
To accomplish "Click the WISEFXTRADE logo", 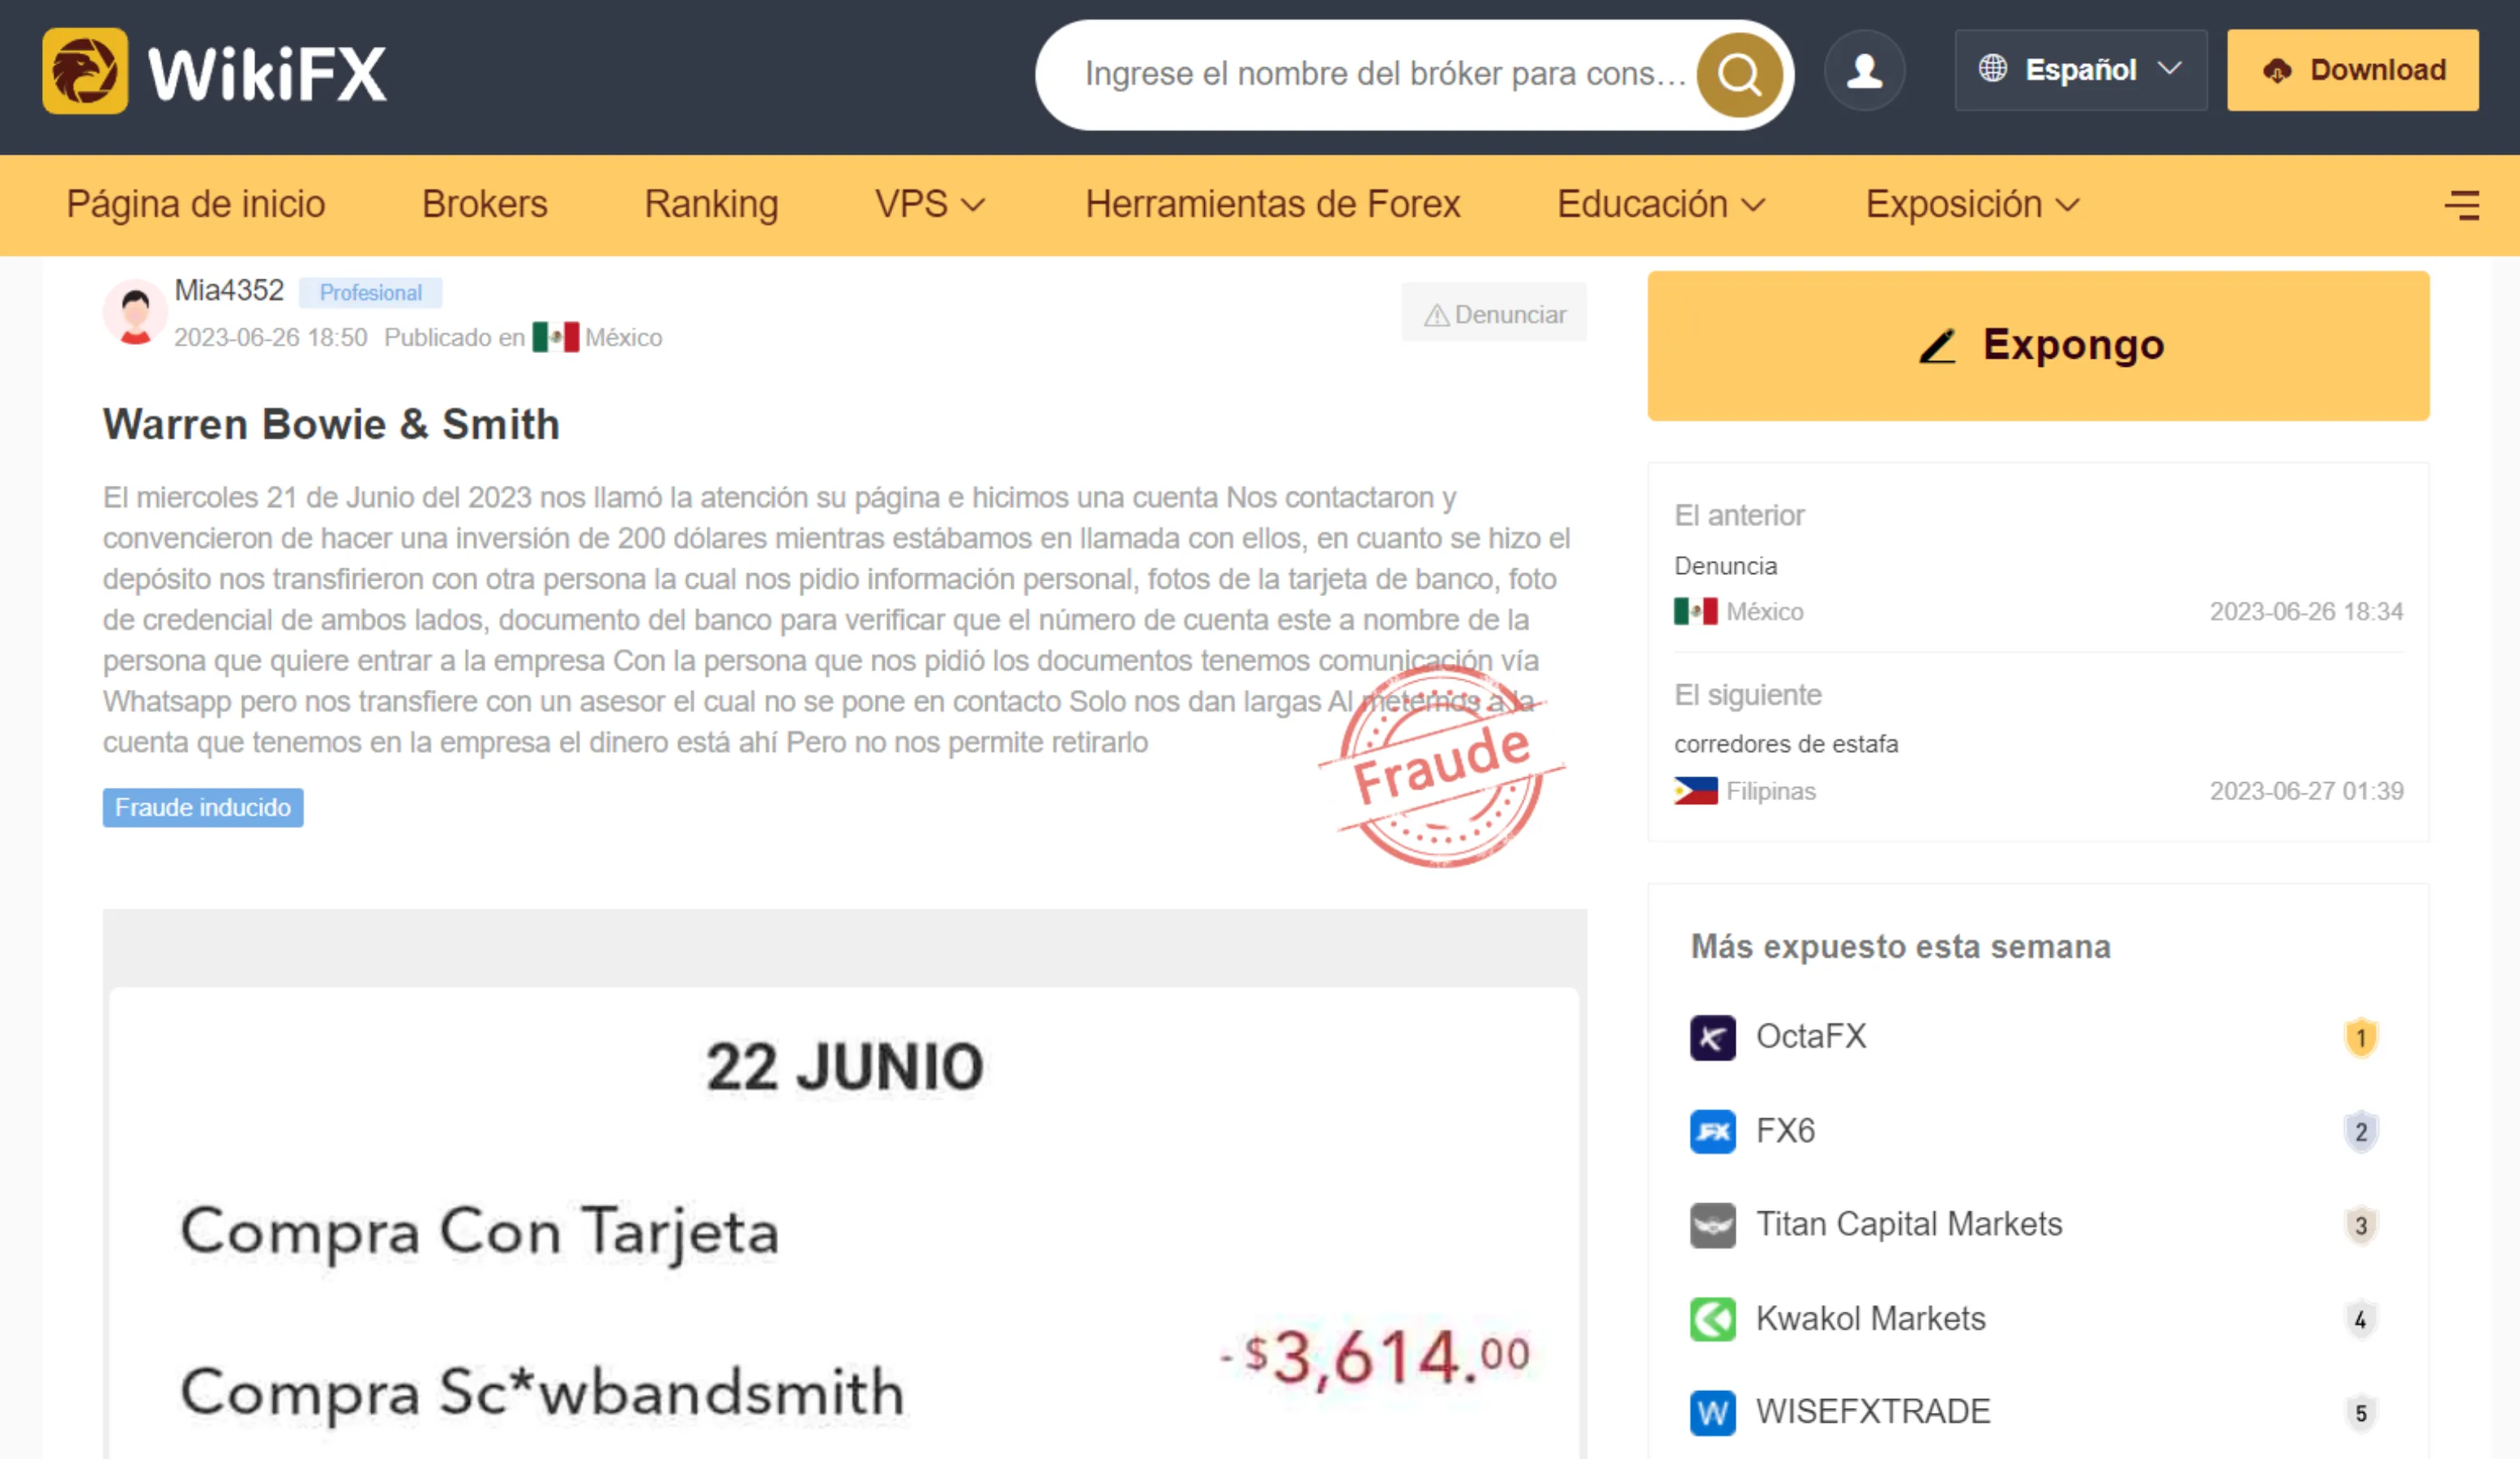I will [1712, 1413].
